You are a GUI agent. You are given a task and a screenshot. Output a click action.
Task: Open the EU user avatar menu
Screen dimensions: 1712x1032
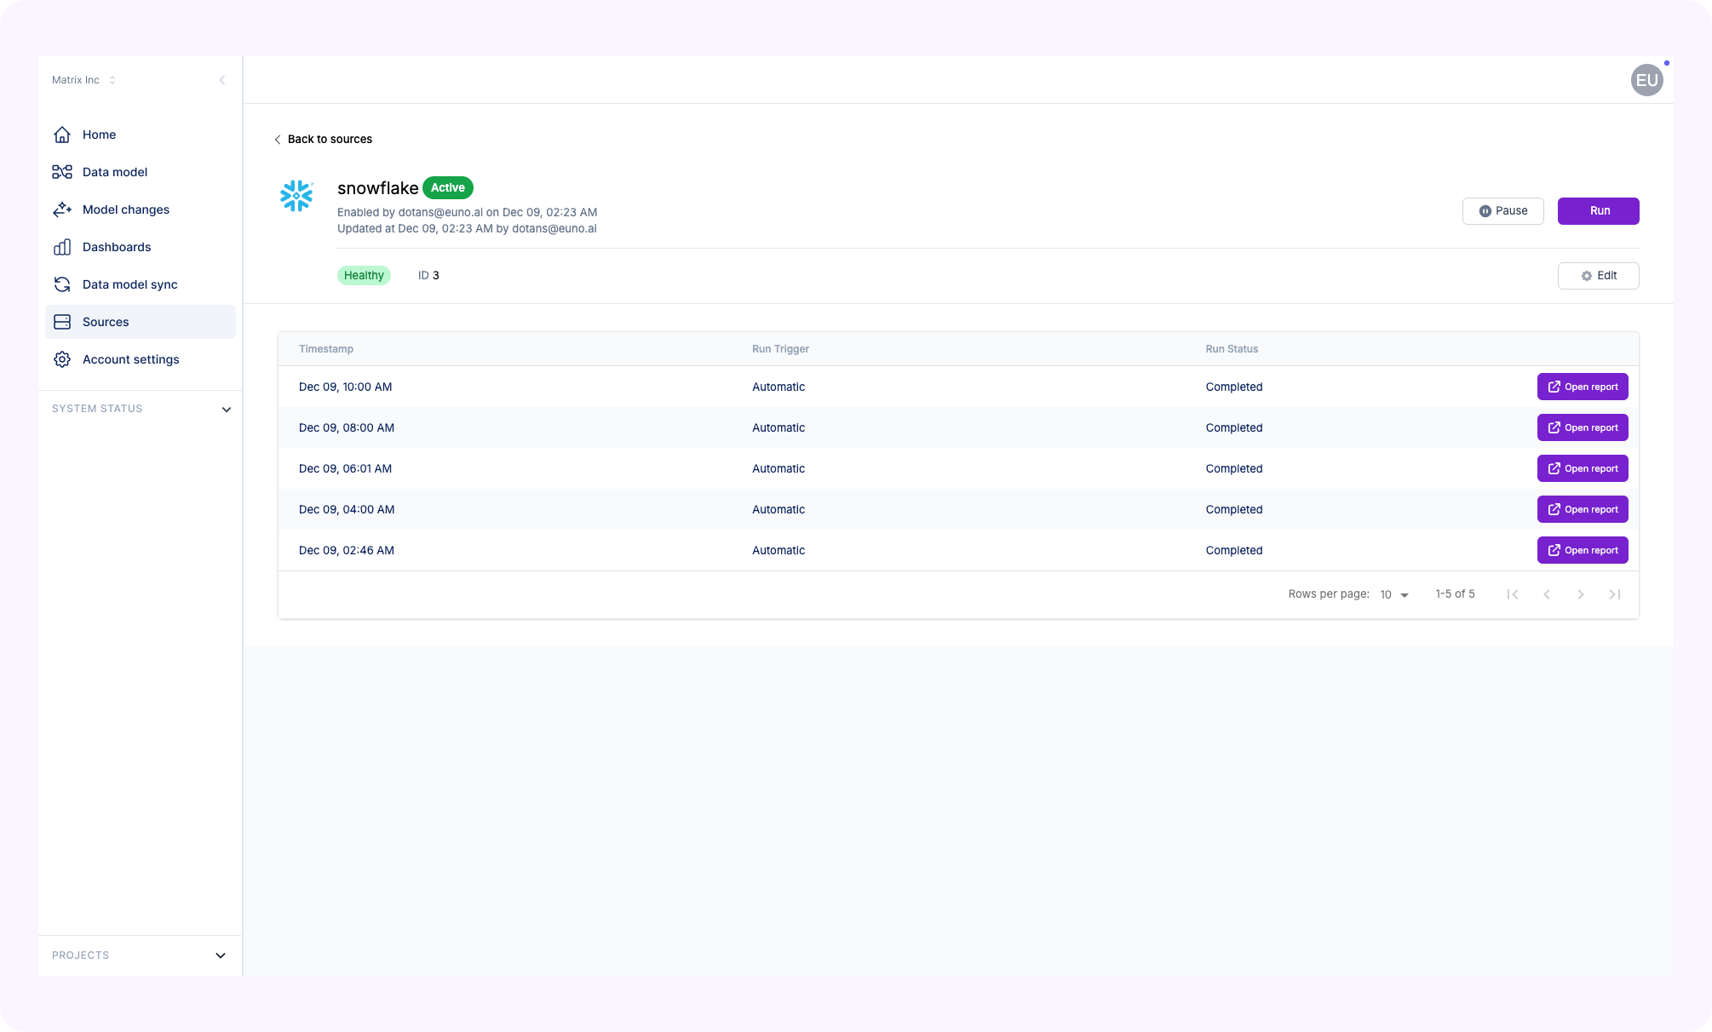(x=1646, y=80)
